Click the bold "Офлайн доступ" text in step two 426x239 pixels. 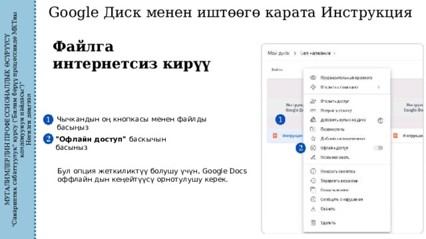coord(91,139)
